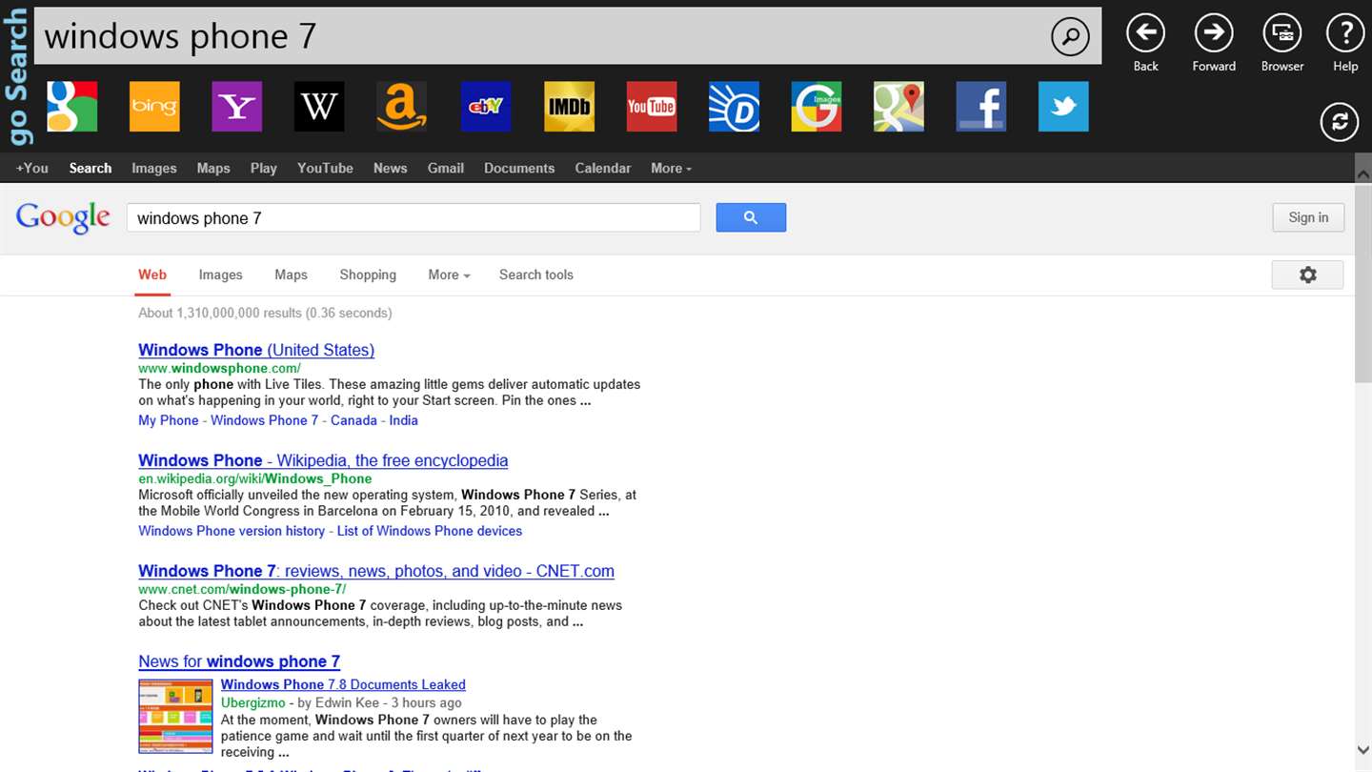Viewport: 1372px width, 772px height.
Task: Switch to the Bing search engine
Action: pos(154,107)
